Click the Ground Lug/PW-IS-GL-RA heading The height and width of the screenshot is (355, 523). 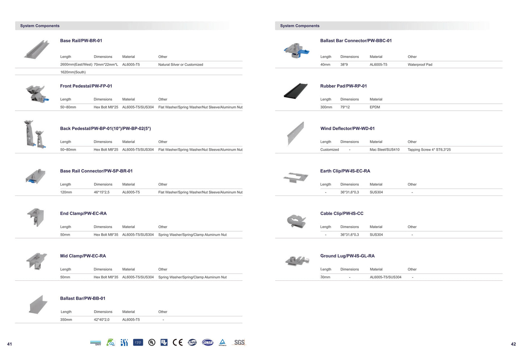pyautogui.click(x=347, y=256)
